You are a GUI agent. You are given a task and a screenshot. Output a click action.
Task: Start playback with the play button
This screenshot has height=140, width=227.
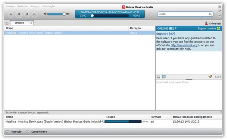tap(19, 14)
